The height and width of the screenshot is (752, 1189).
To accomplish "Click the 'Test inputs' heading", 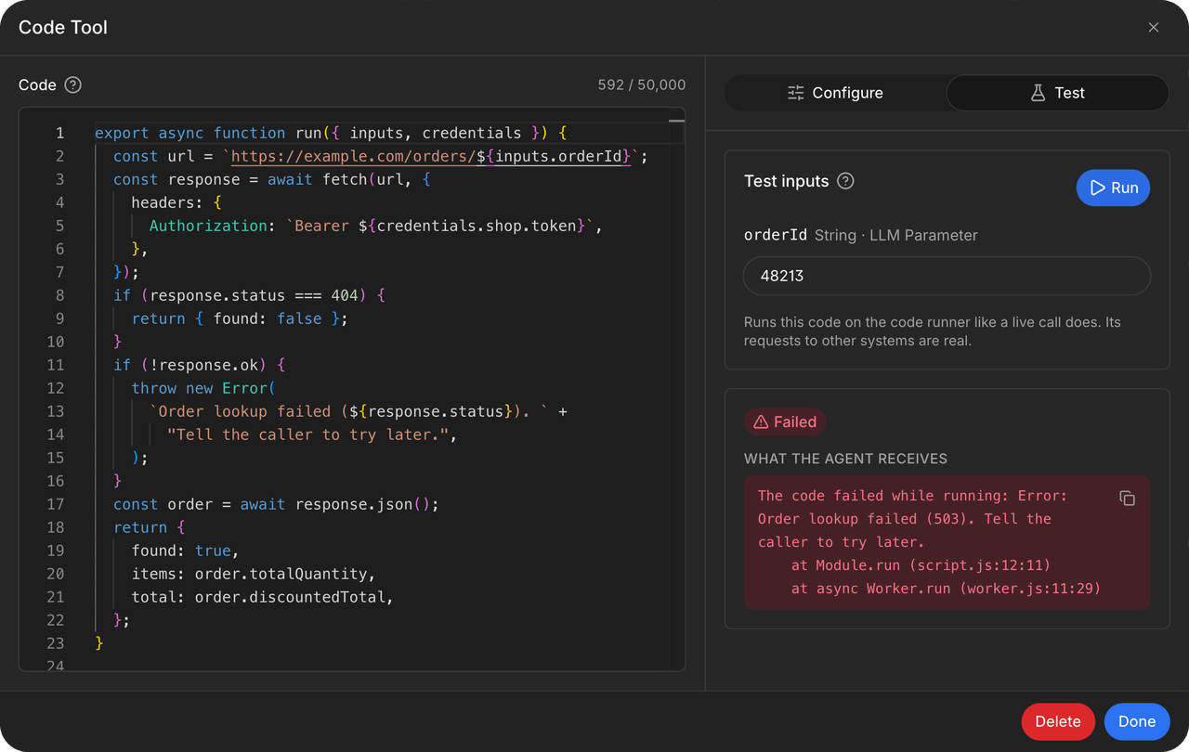I will pyautogui.click(x=787, y=181).
